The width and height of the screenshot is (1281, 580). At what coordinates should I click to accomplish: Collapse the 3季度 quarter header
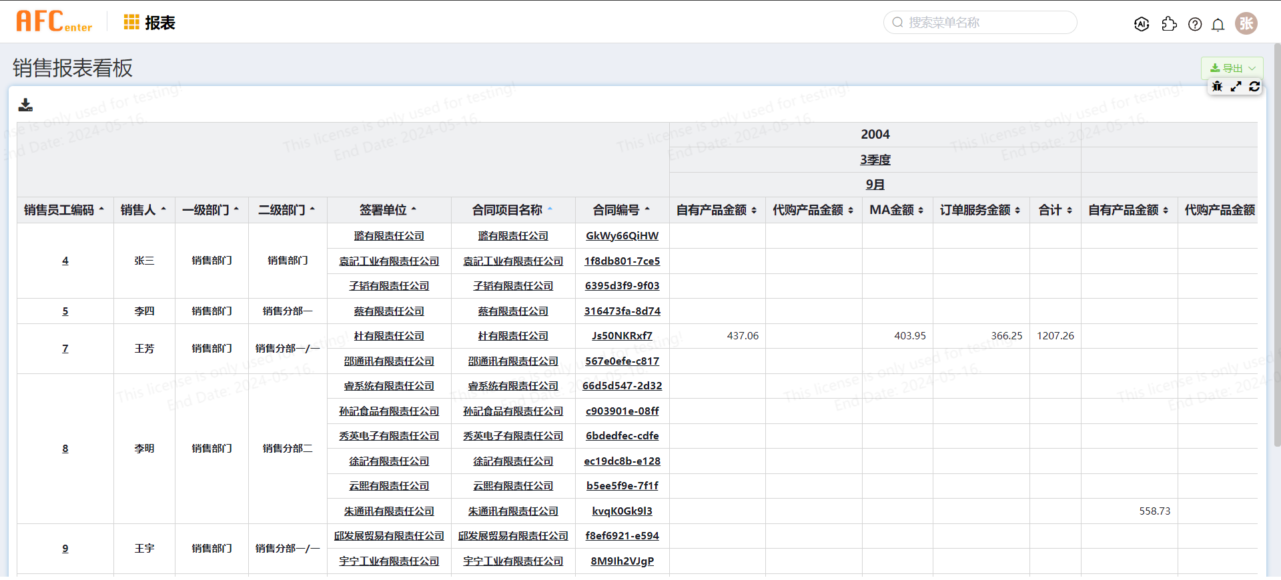pyautogui.click(x=875, y=159)
